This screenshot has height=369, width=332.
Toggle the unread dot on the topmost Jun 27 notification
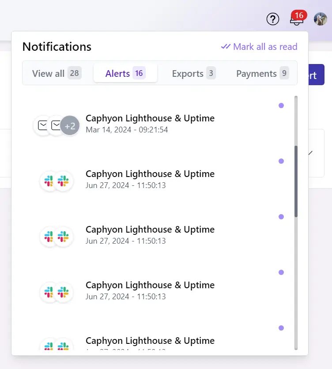click(x=281, y=161)
